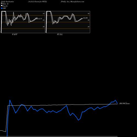
Task: Click the blue OBV line's final peak
Action: pyautogui.click(x=115, y=100)
